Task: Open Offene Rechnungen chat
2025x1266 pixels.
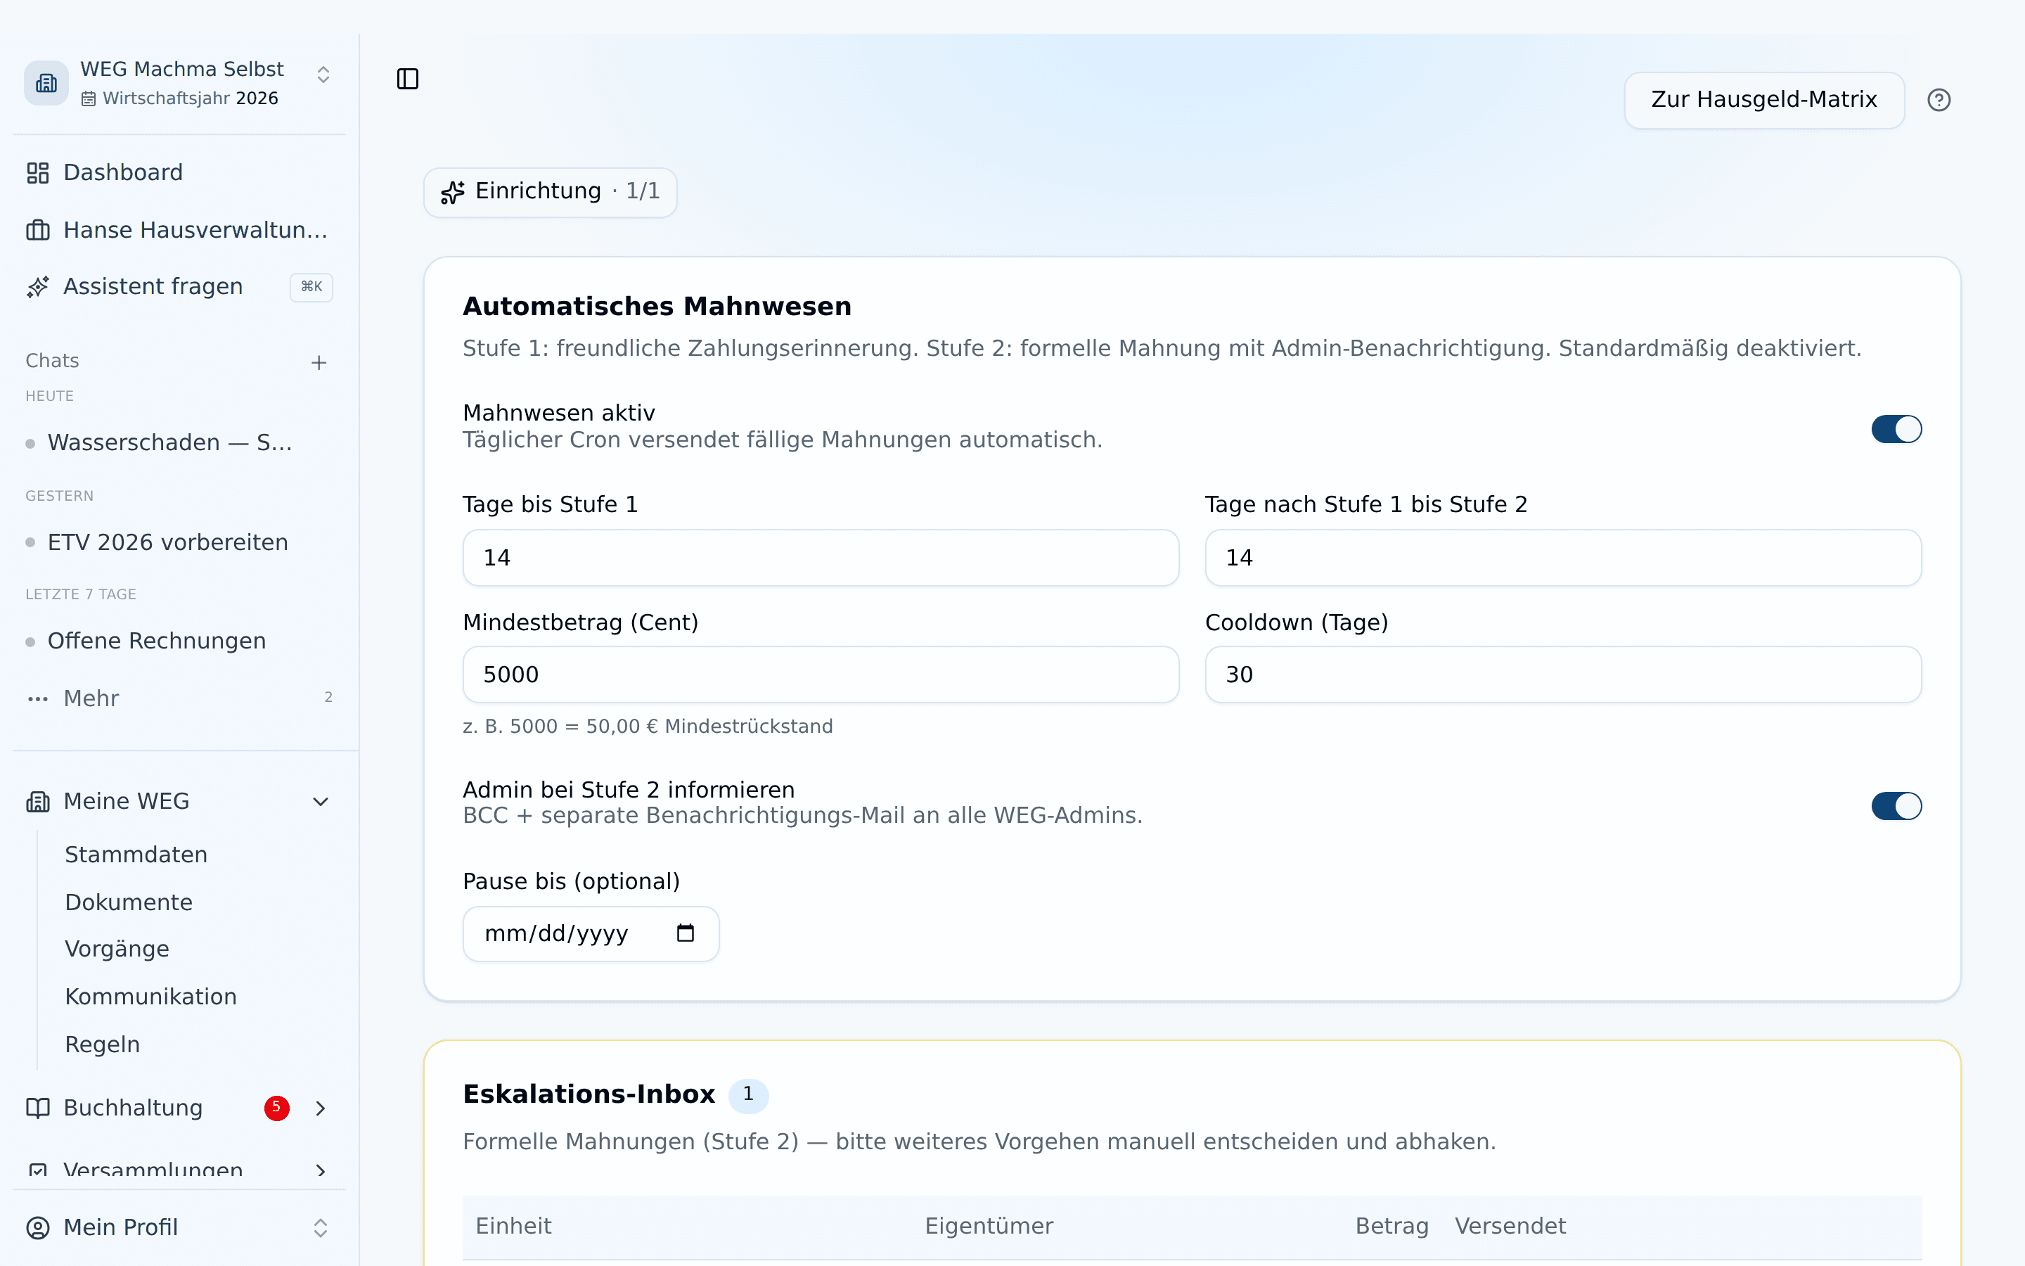Action: click(157, 641)
